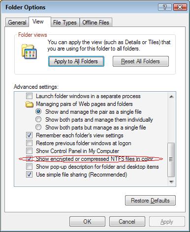This screenshot has width=190, height=232.
Task: Click the help question mark button
Action: (164, 7)
